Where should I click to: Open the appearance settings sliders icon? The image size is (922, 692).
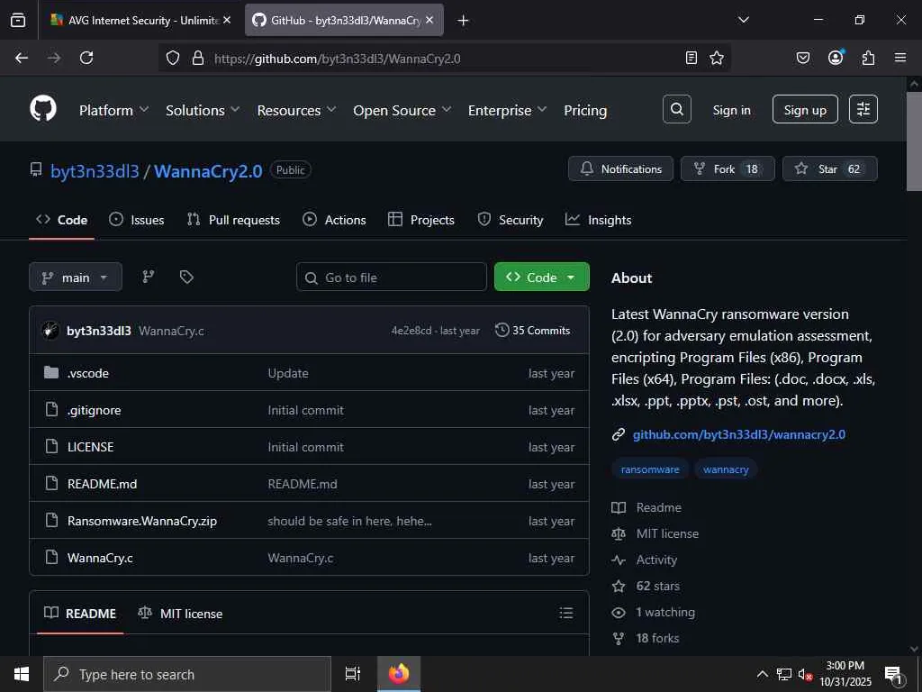(x=863, y=109)
